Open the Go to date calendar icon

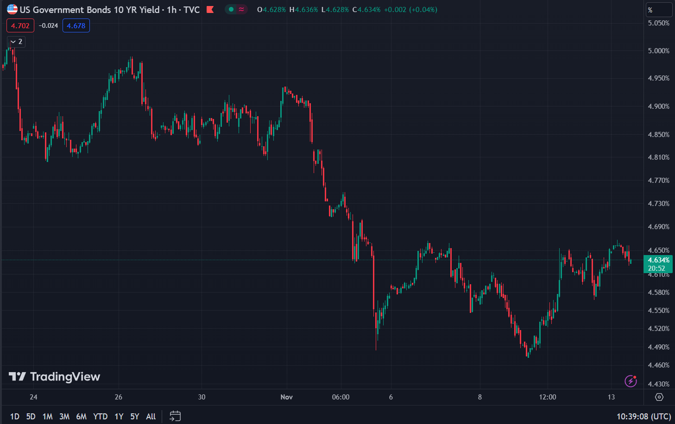(175, 416)
